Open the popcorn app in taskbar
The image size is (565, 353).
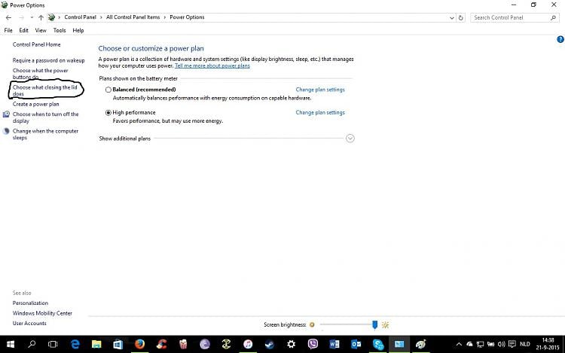(x=183, y=345)
